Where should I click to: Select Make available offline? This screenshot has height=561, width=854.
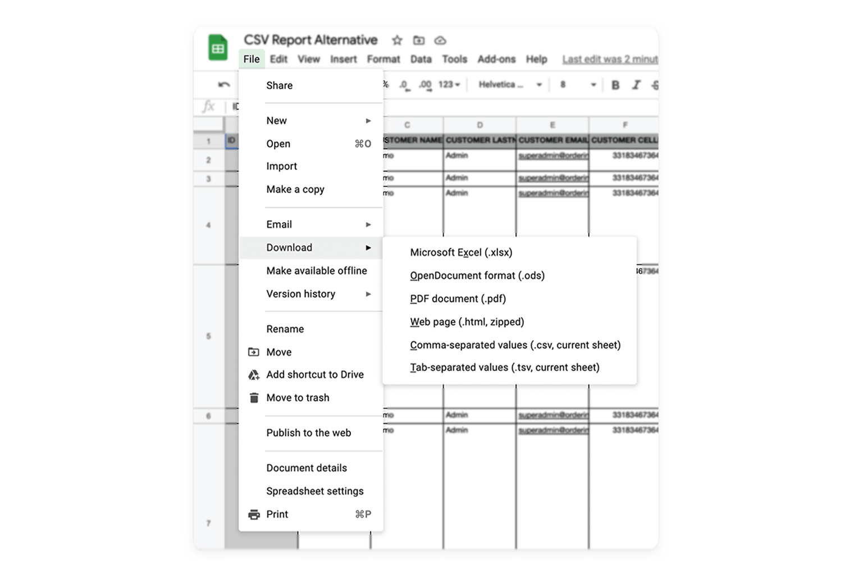[x=311, y=271]
